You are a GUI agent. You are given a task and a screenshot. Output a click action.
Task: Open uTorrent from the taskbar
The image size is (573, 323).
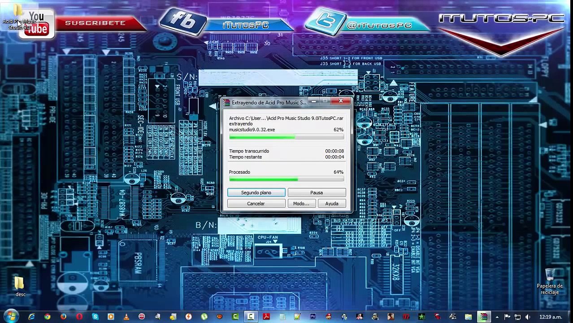204,317
